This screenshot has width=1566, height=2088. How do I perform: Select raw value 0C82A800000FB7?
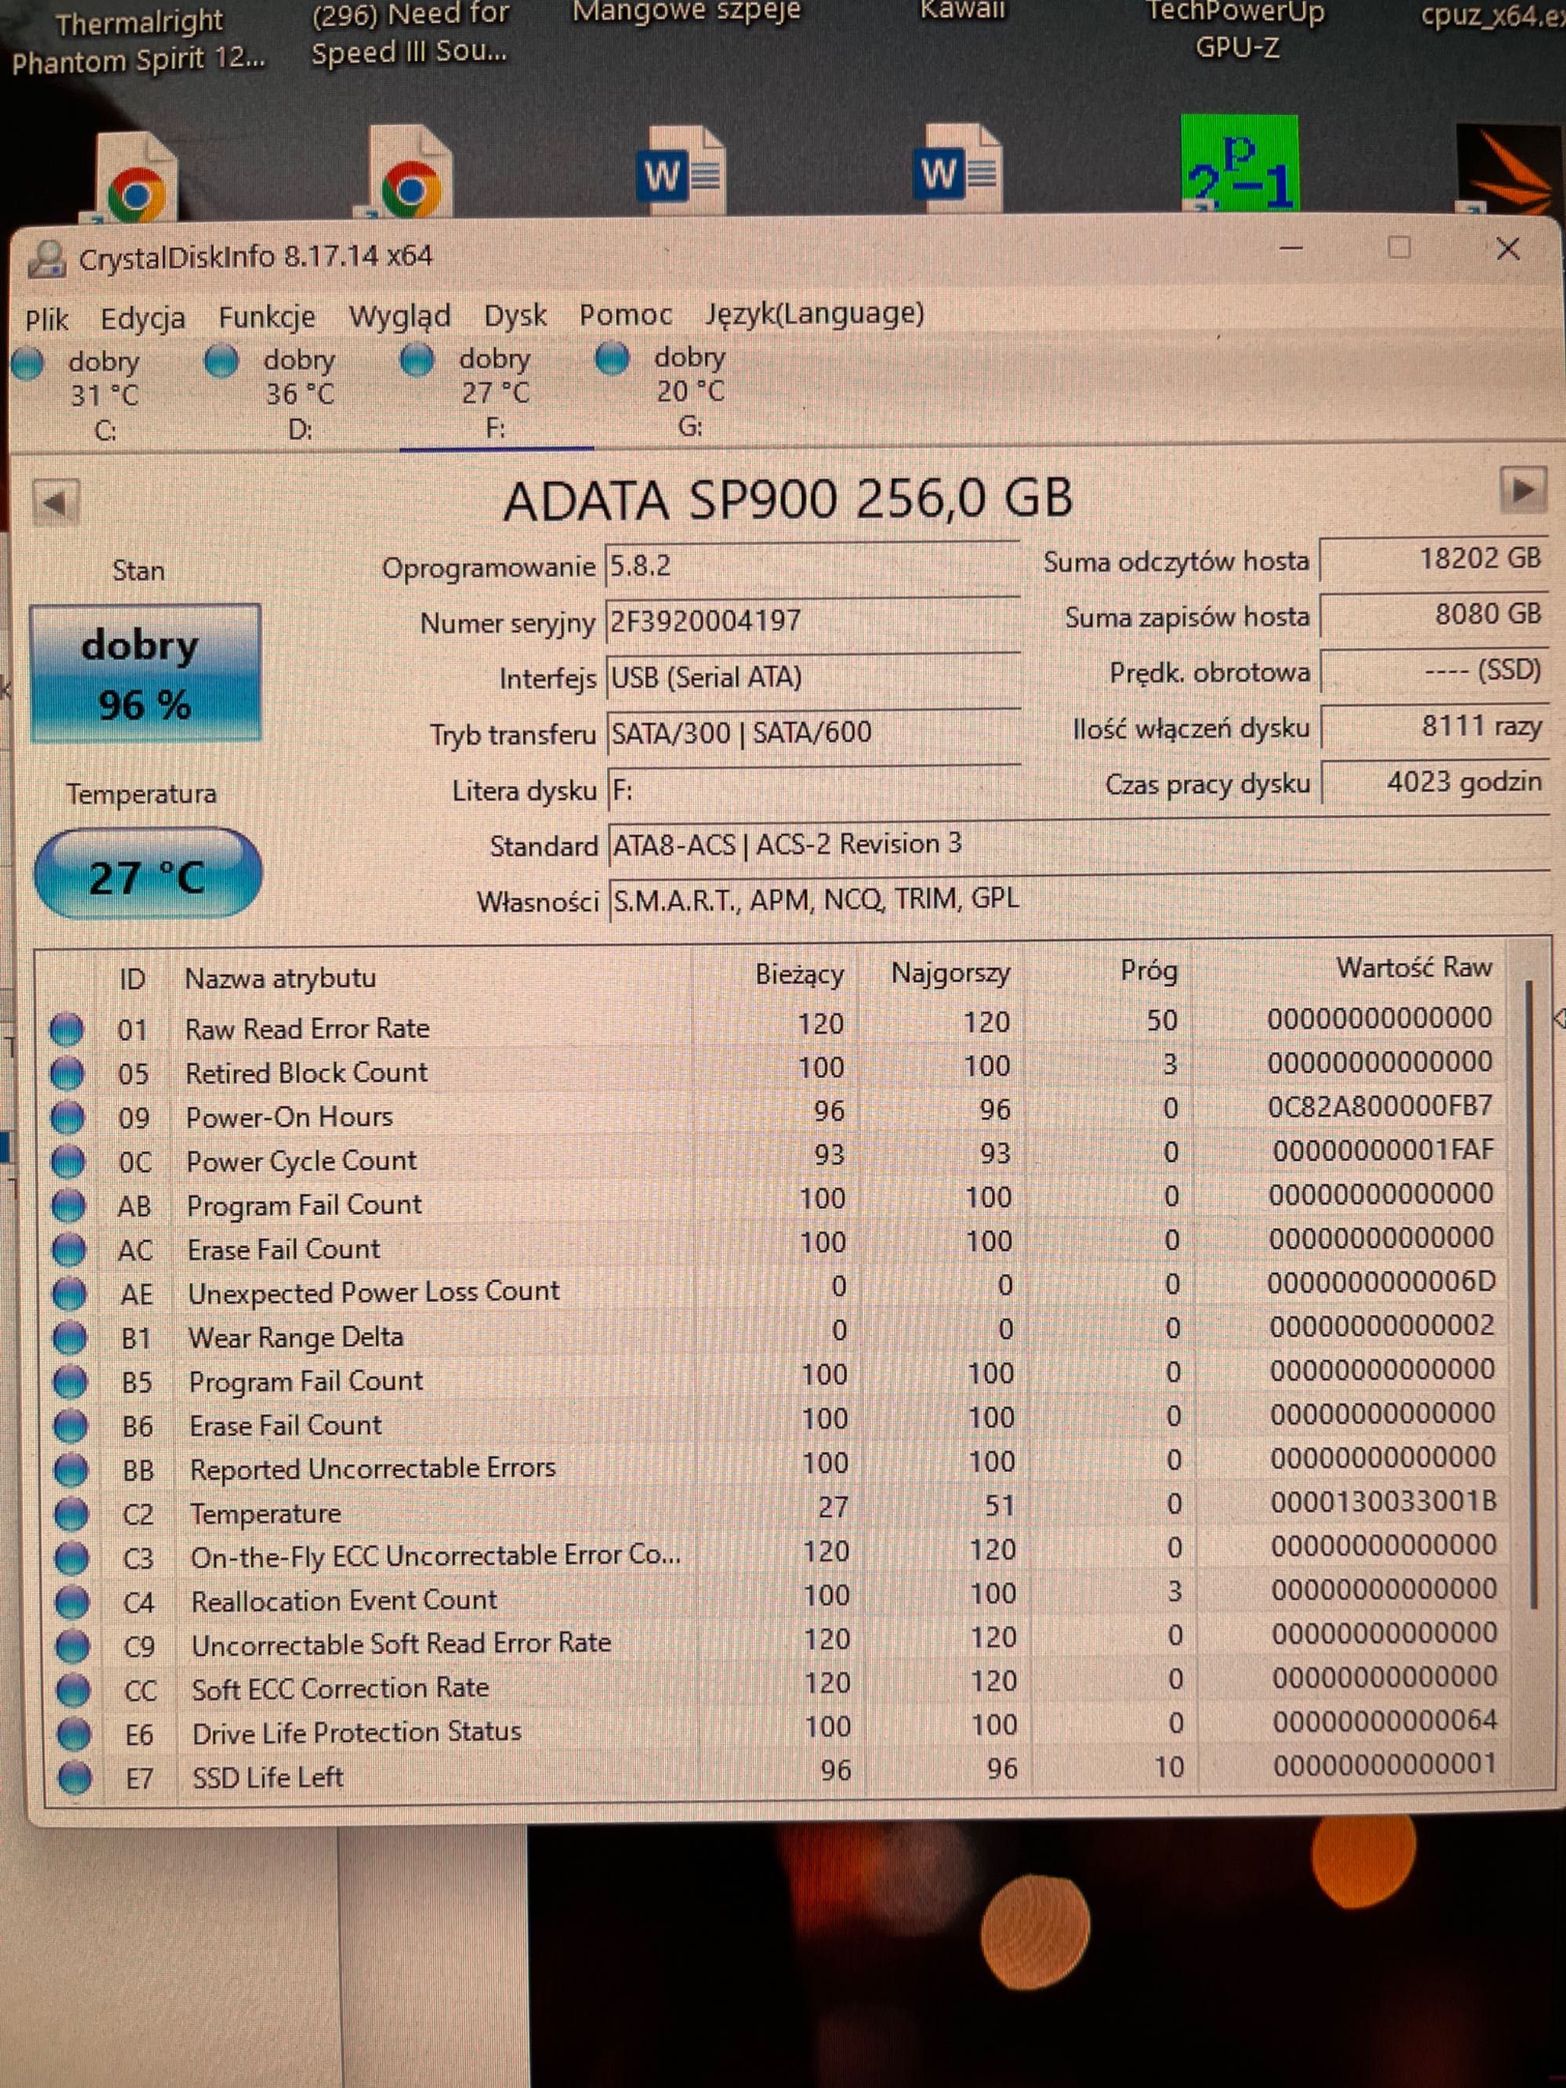point(1380,1107)
